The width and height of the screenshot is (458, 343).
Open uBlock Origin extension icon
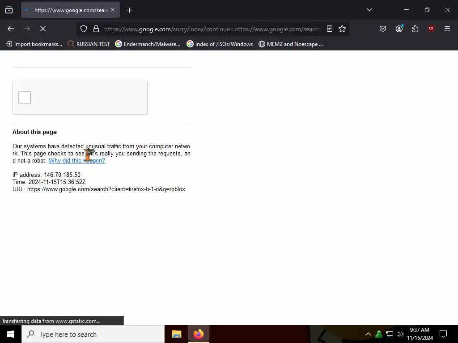(431, 29)
